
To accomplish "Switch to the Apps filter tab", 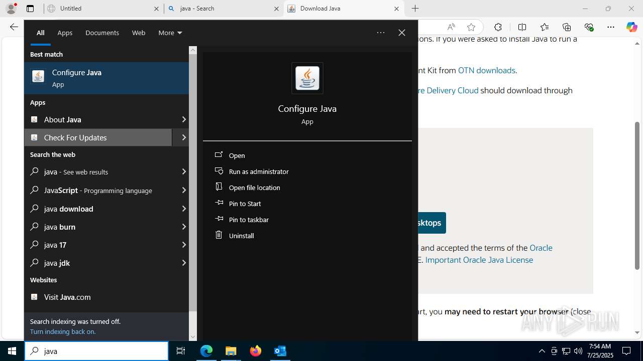I will tap(65, 33).
